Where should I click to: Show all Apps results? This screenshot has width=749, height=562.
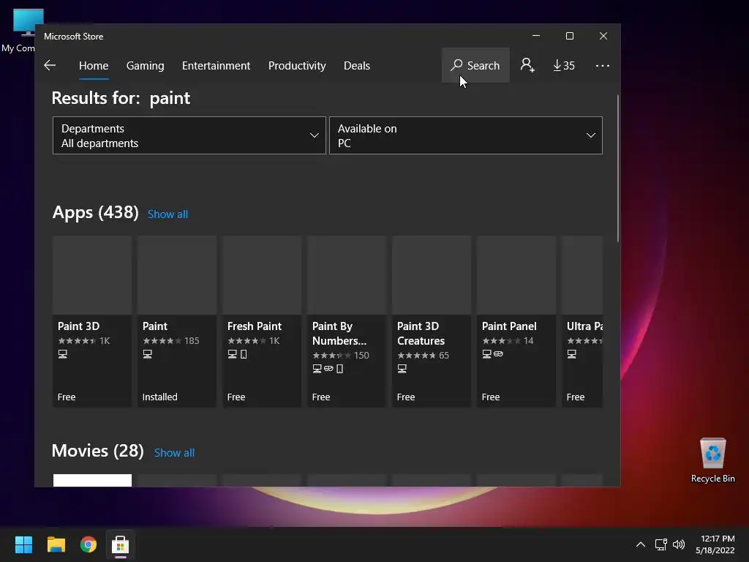[168, 214]
